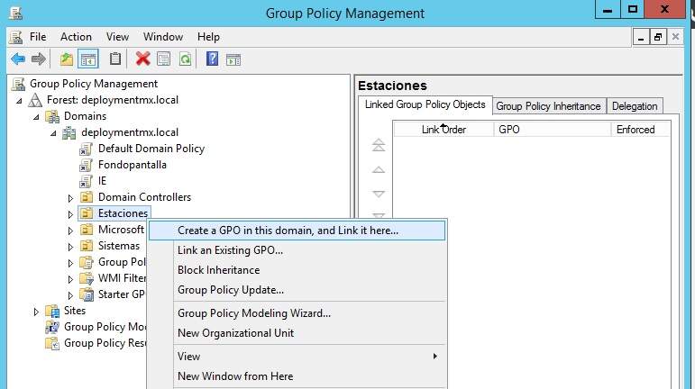Move link to top with double-up arrow
The width and height of the screenshot is (695, 389).
(x=379, y=145)
